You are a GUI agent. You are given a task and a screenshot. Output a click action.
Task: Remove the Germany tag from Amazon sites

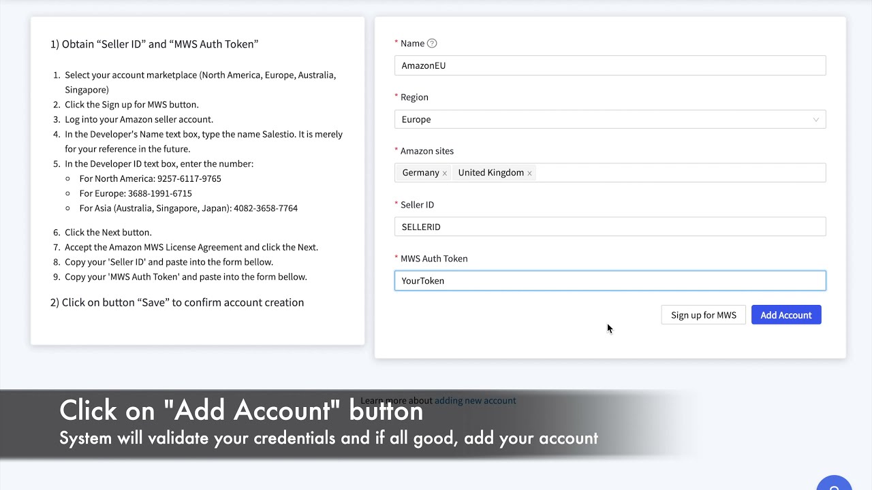click(x=444, y=174)
